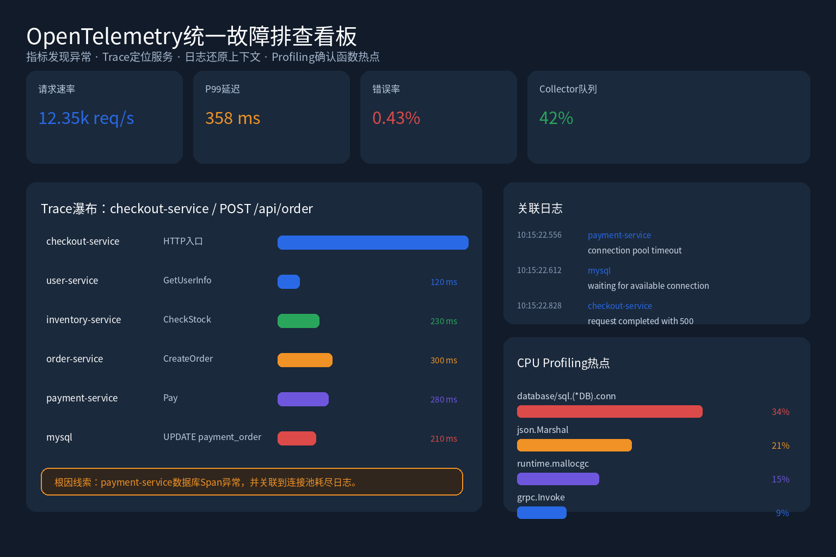The width and height of the screenshot is (836, 557).
Task: Click the 关联日志 panel heading
Action: [540, 208]
